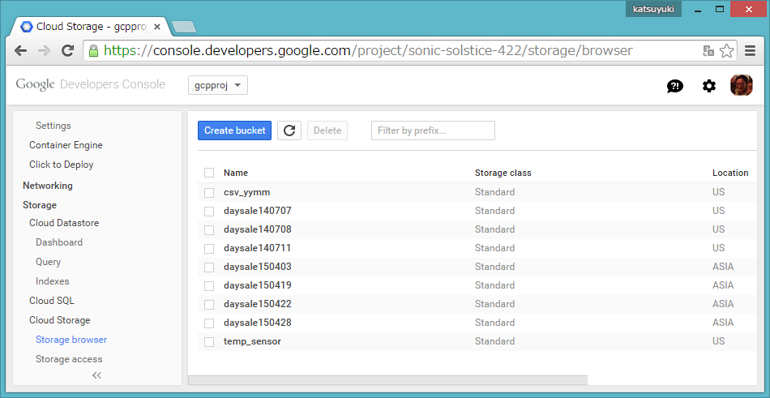Bookmark this page with the star icon
The height and width of the screenshot is (398, 770).
(726, 50)
